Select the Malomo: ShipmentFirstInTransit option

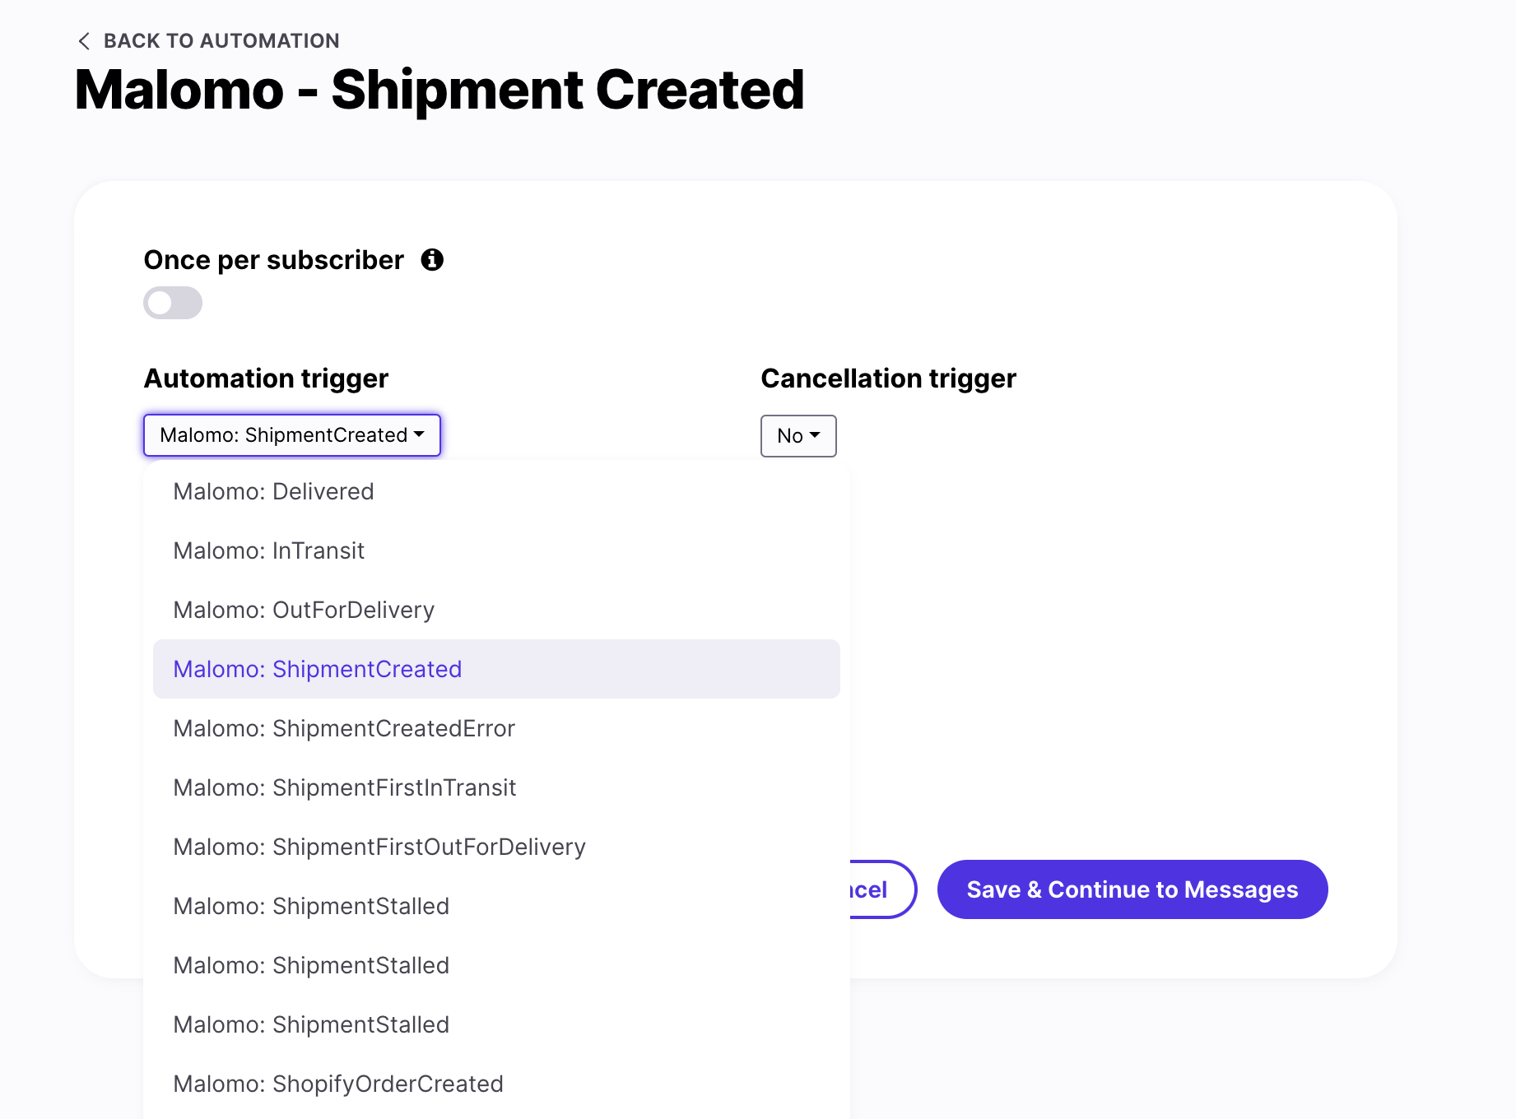[345, 788]
